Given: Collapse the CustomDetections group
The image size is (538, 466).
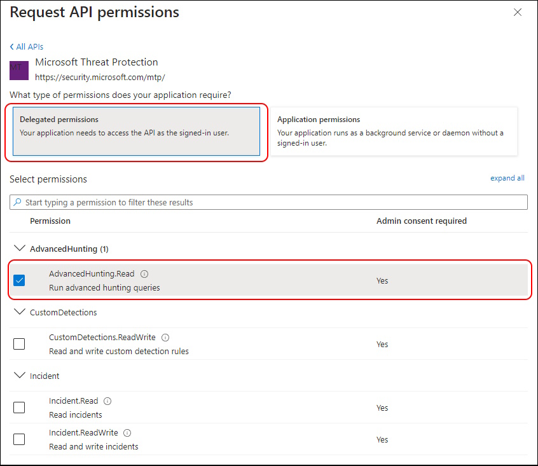Looking at the screenshot, I should click(20, 312).
